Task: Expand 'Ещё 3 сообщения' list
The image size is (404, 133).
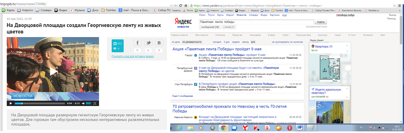Action: tap(183, 96)
